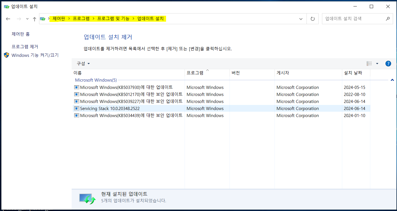Click the 프로그램 breadcrumb in address bar
The width and height of the screenshot is (397, 211).
tap(81, 19)
